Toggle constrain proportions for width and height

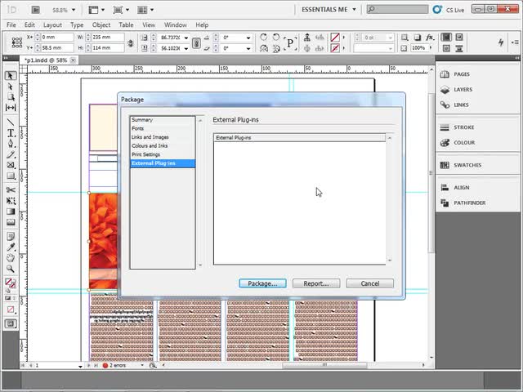point(131,42)
